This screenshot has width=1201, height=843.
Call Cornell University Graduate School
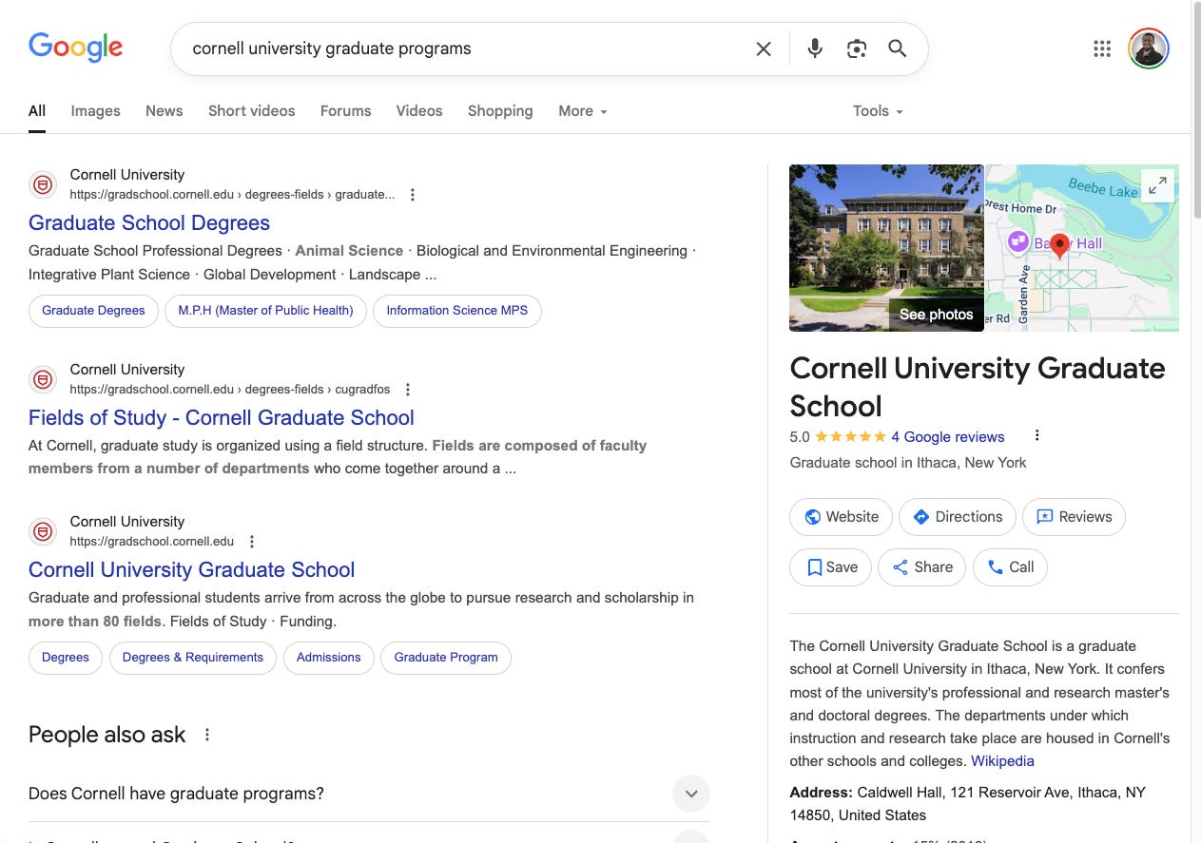(1011, 567)
